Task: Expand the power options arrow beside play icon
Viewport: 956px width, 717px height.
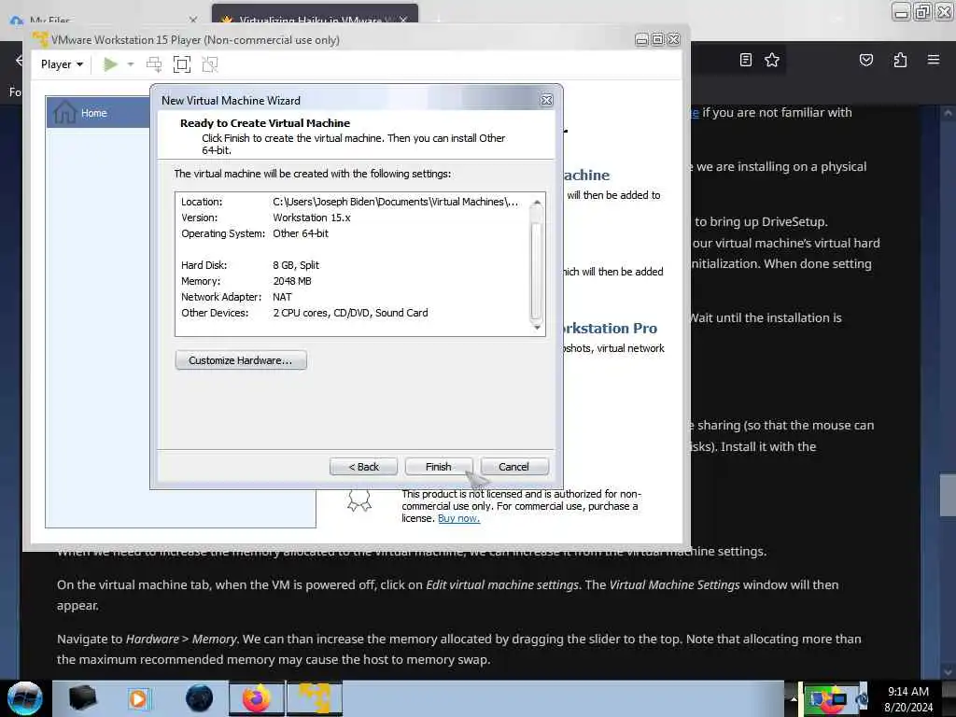Action: 131,64
